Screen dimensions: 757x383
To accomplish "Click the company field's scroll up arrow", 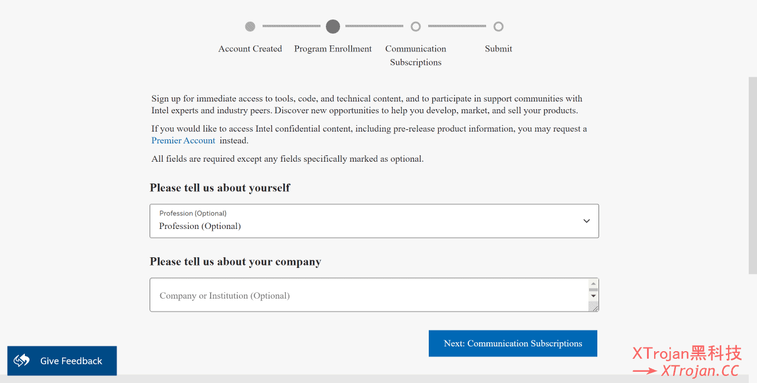I will point(594,283).
